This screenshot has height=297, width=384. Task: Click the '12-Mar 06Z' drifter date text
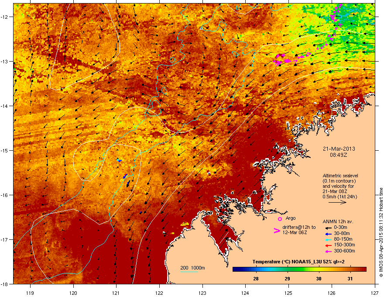295,232
